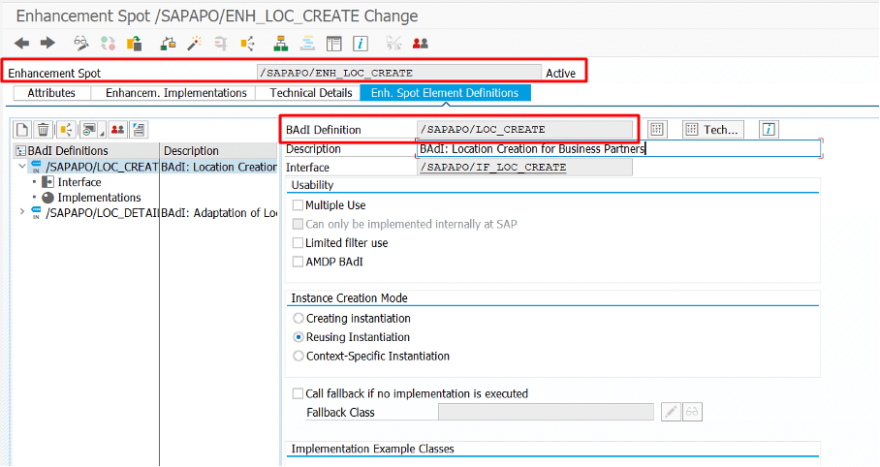Screen dimensions: 880x467
Task: Select Enh. Spot Element Definitions tab
Action: (x=445, y=93)
